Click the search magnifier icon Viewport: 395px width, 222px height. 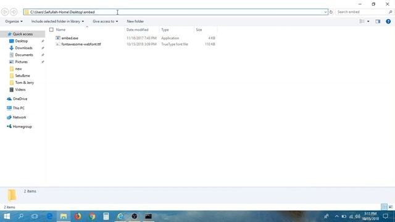(390, 12)
